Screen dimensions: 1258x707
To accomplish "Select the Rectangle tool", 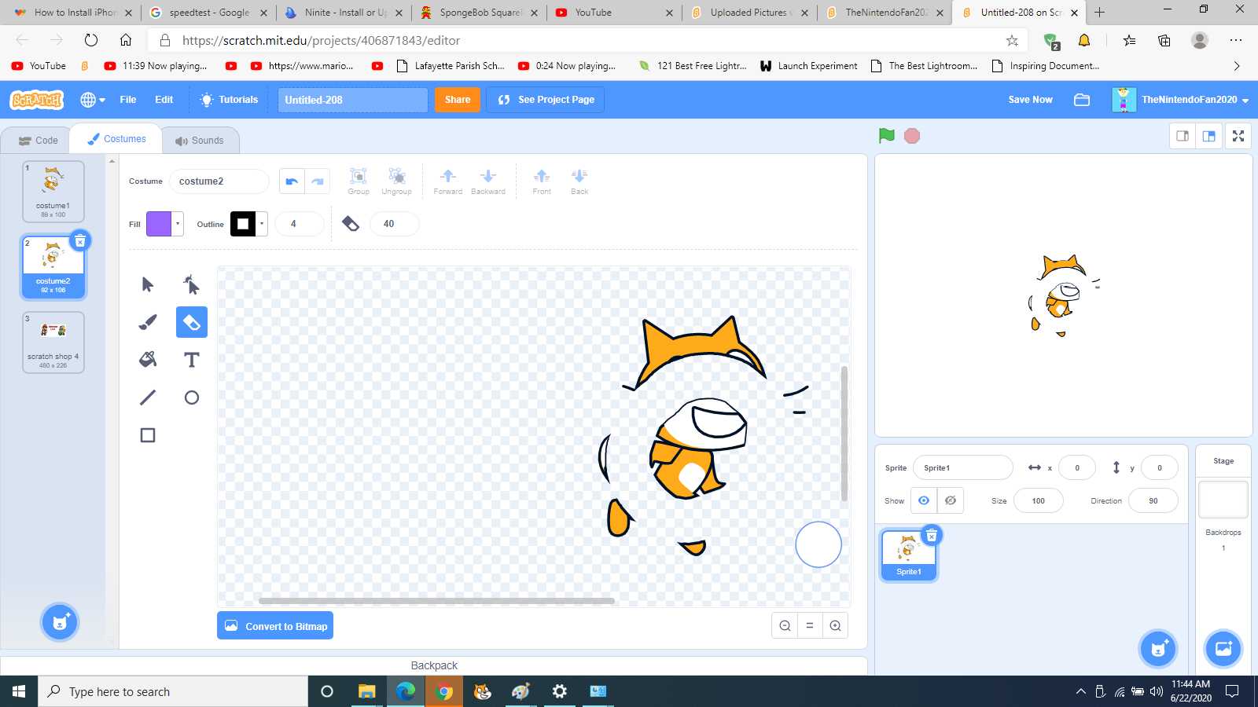I will 147,434.
